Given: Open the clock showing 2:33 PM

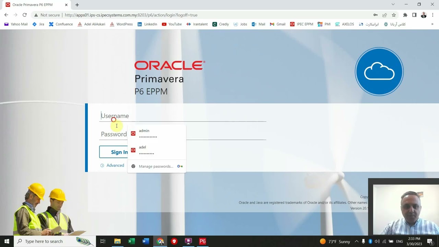Looking at the screenshot, I should point(414,242).
